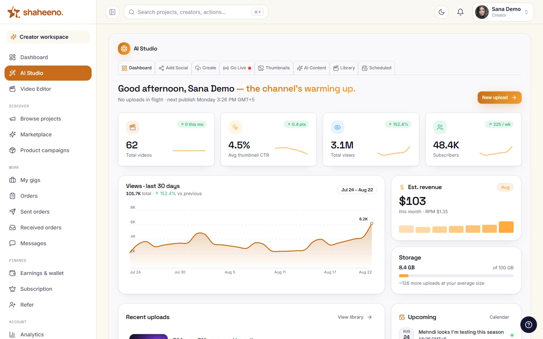Click the New upload button
543x339 pixels.
click(x=499, y=98)
